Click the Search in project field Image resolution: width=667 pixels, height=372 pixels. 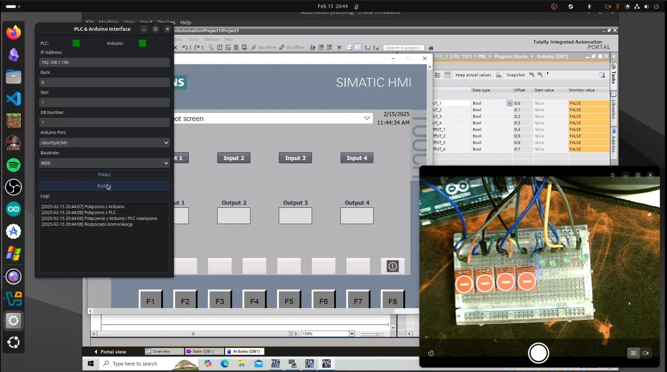[x=403, y=48]
